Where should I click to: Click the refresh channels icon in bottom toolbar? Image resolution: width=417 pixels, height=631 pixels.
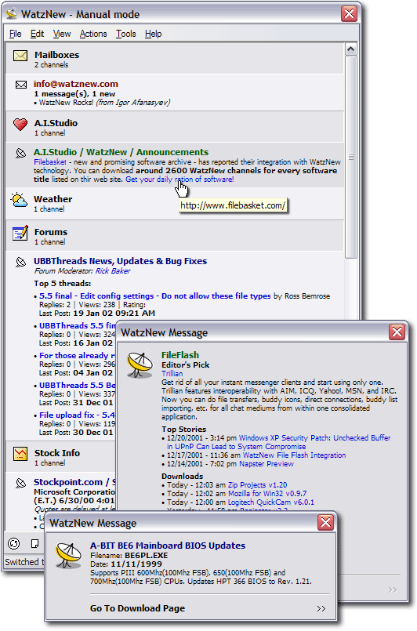(13, 544)
